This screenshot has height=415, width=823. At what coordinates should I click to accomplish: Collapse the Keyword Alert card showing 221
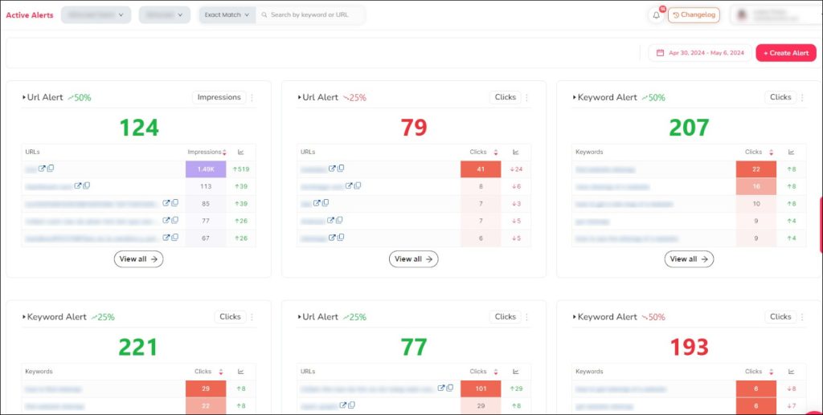(x=24, y=317)
